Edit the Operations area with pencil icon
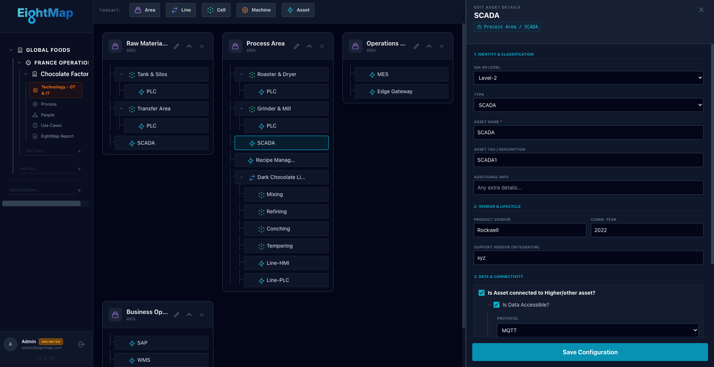This screenshot has height=367, width=714. [x=416, y=46]
